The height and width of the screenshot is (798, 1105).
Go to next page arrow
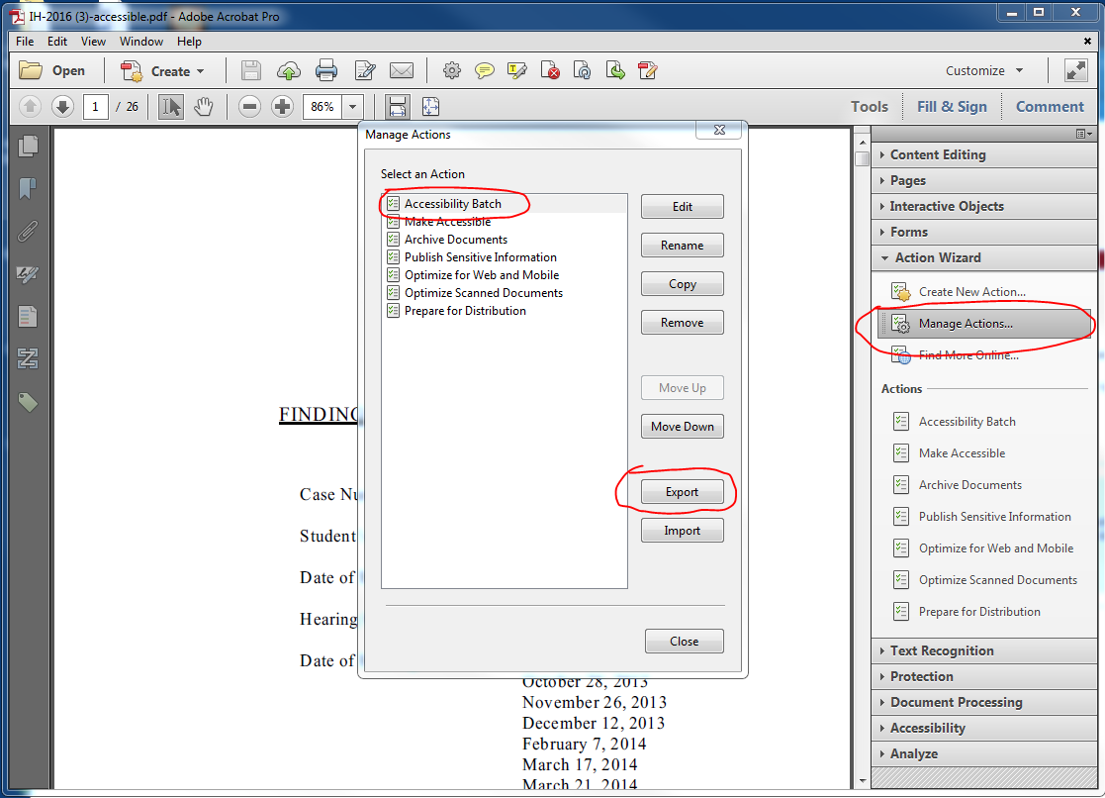pos(62,107)
